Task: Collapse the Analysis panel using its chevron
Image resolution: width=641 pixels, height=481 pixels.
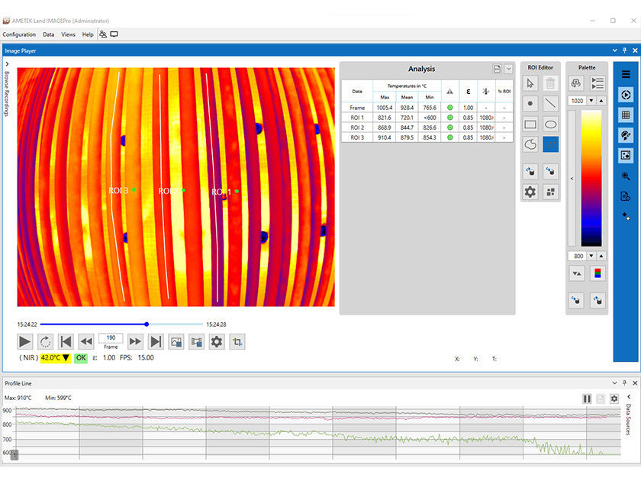Action: [507, 69]
